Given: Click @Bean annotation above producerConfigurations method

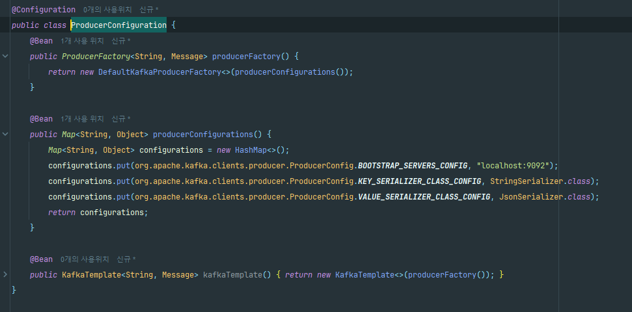Looking at the screenshot, I should [41, 119].
